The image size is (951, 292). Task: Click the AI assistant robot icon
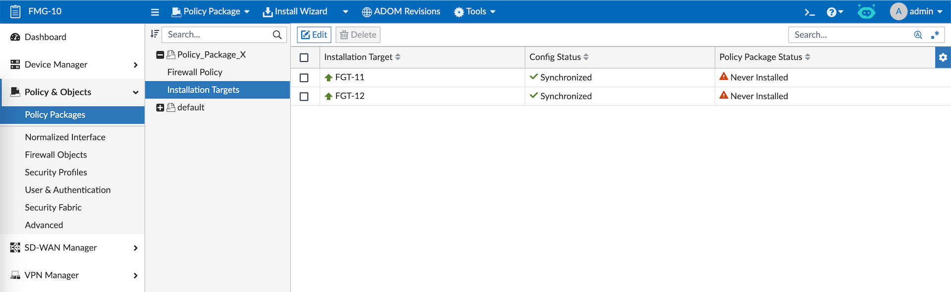click(x=866, y=12)
